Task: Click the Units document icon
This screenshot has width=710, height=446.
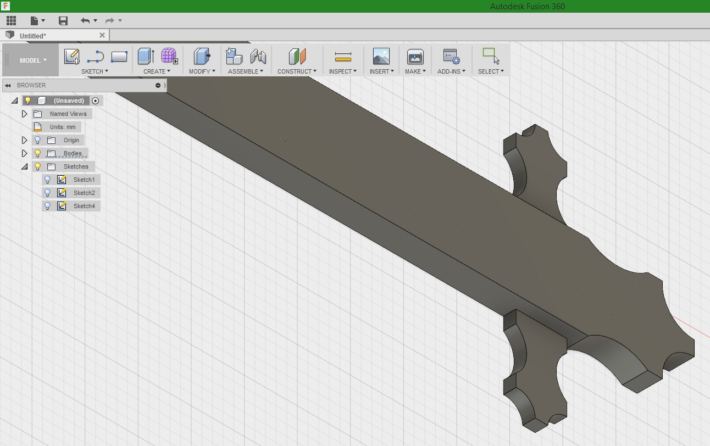Action: pos(38,127)
